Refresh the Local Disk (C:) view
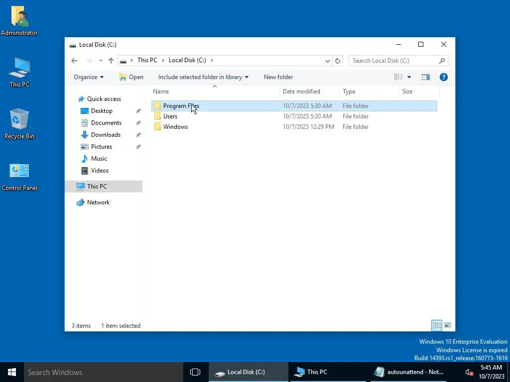 (338, 61)
